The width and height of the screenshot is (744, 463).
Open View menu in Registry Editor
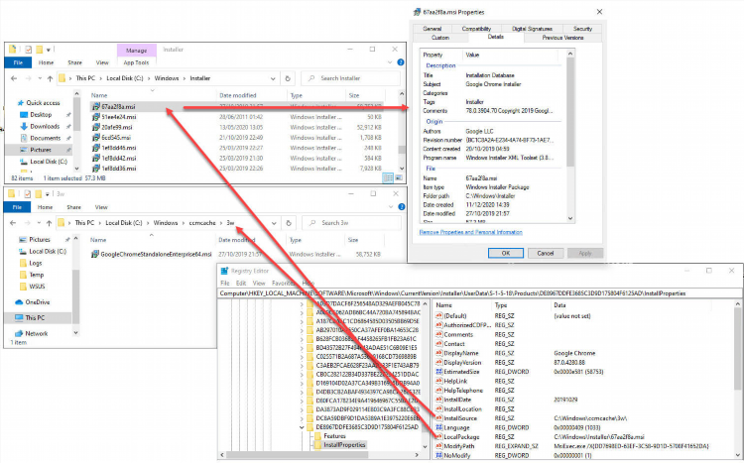pyautogui.click(x=259, y=283)
